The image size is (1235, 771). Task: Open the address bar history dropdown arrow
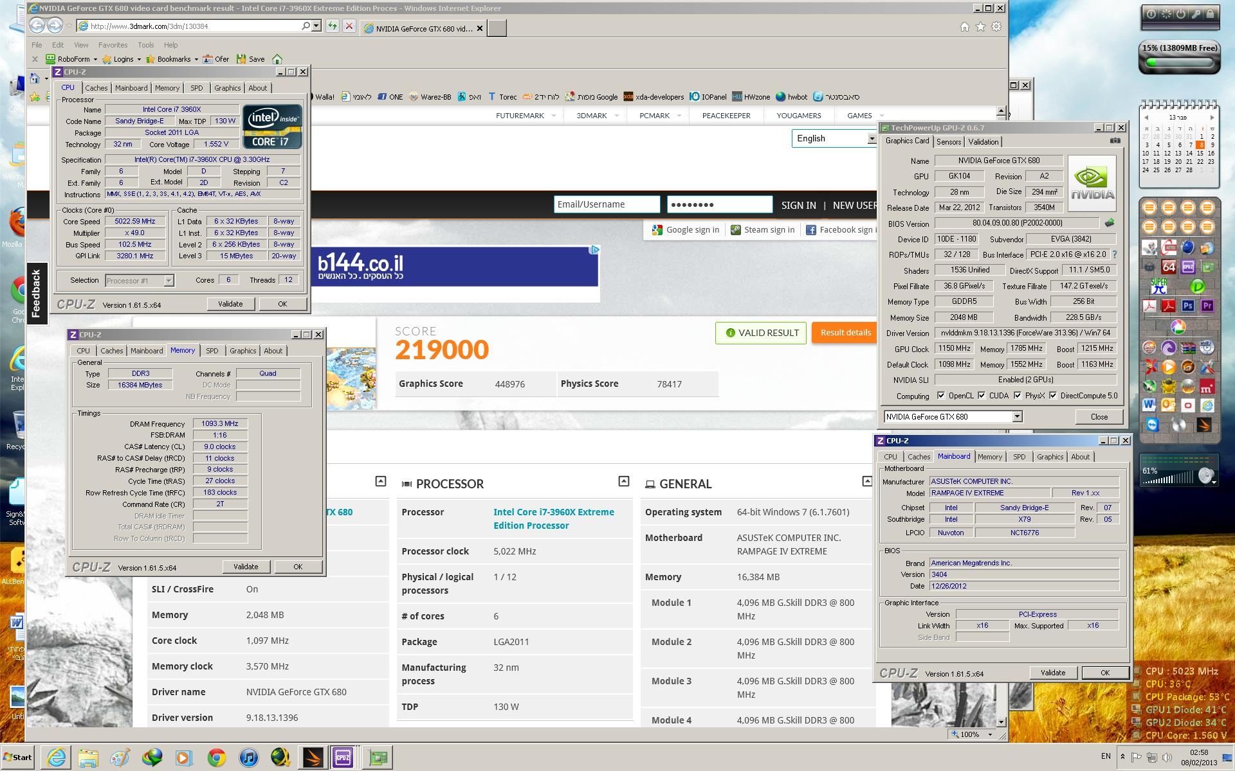[x=316, y=26]
